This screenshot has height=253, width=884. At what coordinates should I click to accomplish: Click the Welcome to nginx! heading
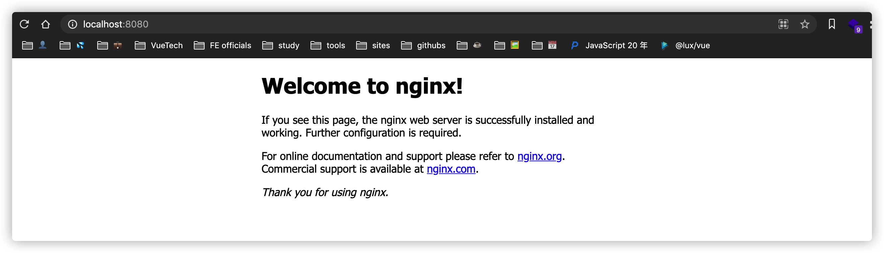362,86
